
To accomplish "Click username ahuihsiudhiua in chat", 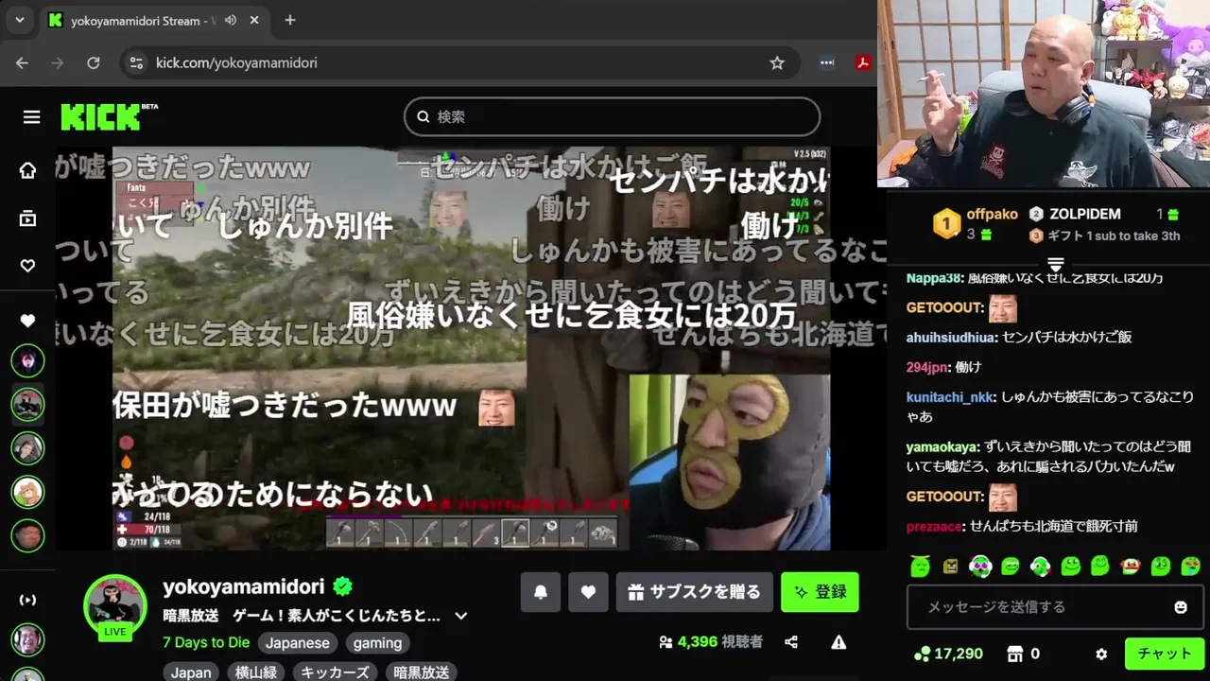I will (x=951, y=337).
